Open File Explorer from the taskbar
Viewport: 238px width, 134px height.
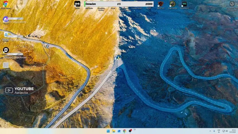coord(114,131)
